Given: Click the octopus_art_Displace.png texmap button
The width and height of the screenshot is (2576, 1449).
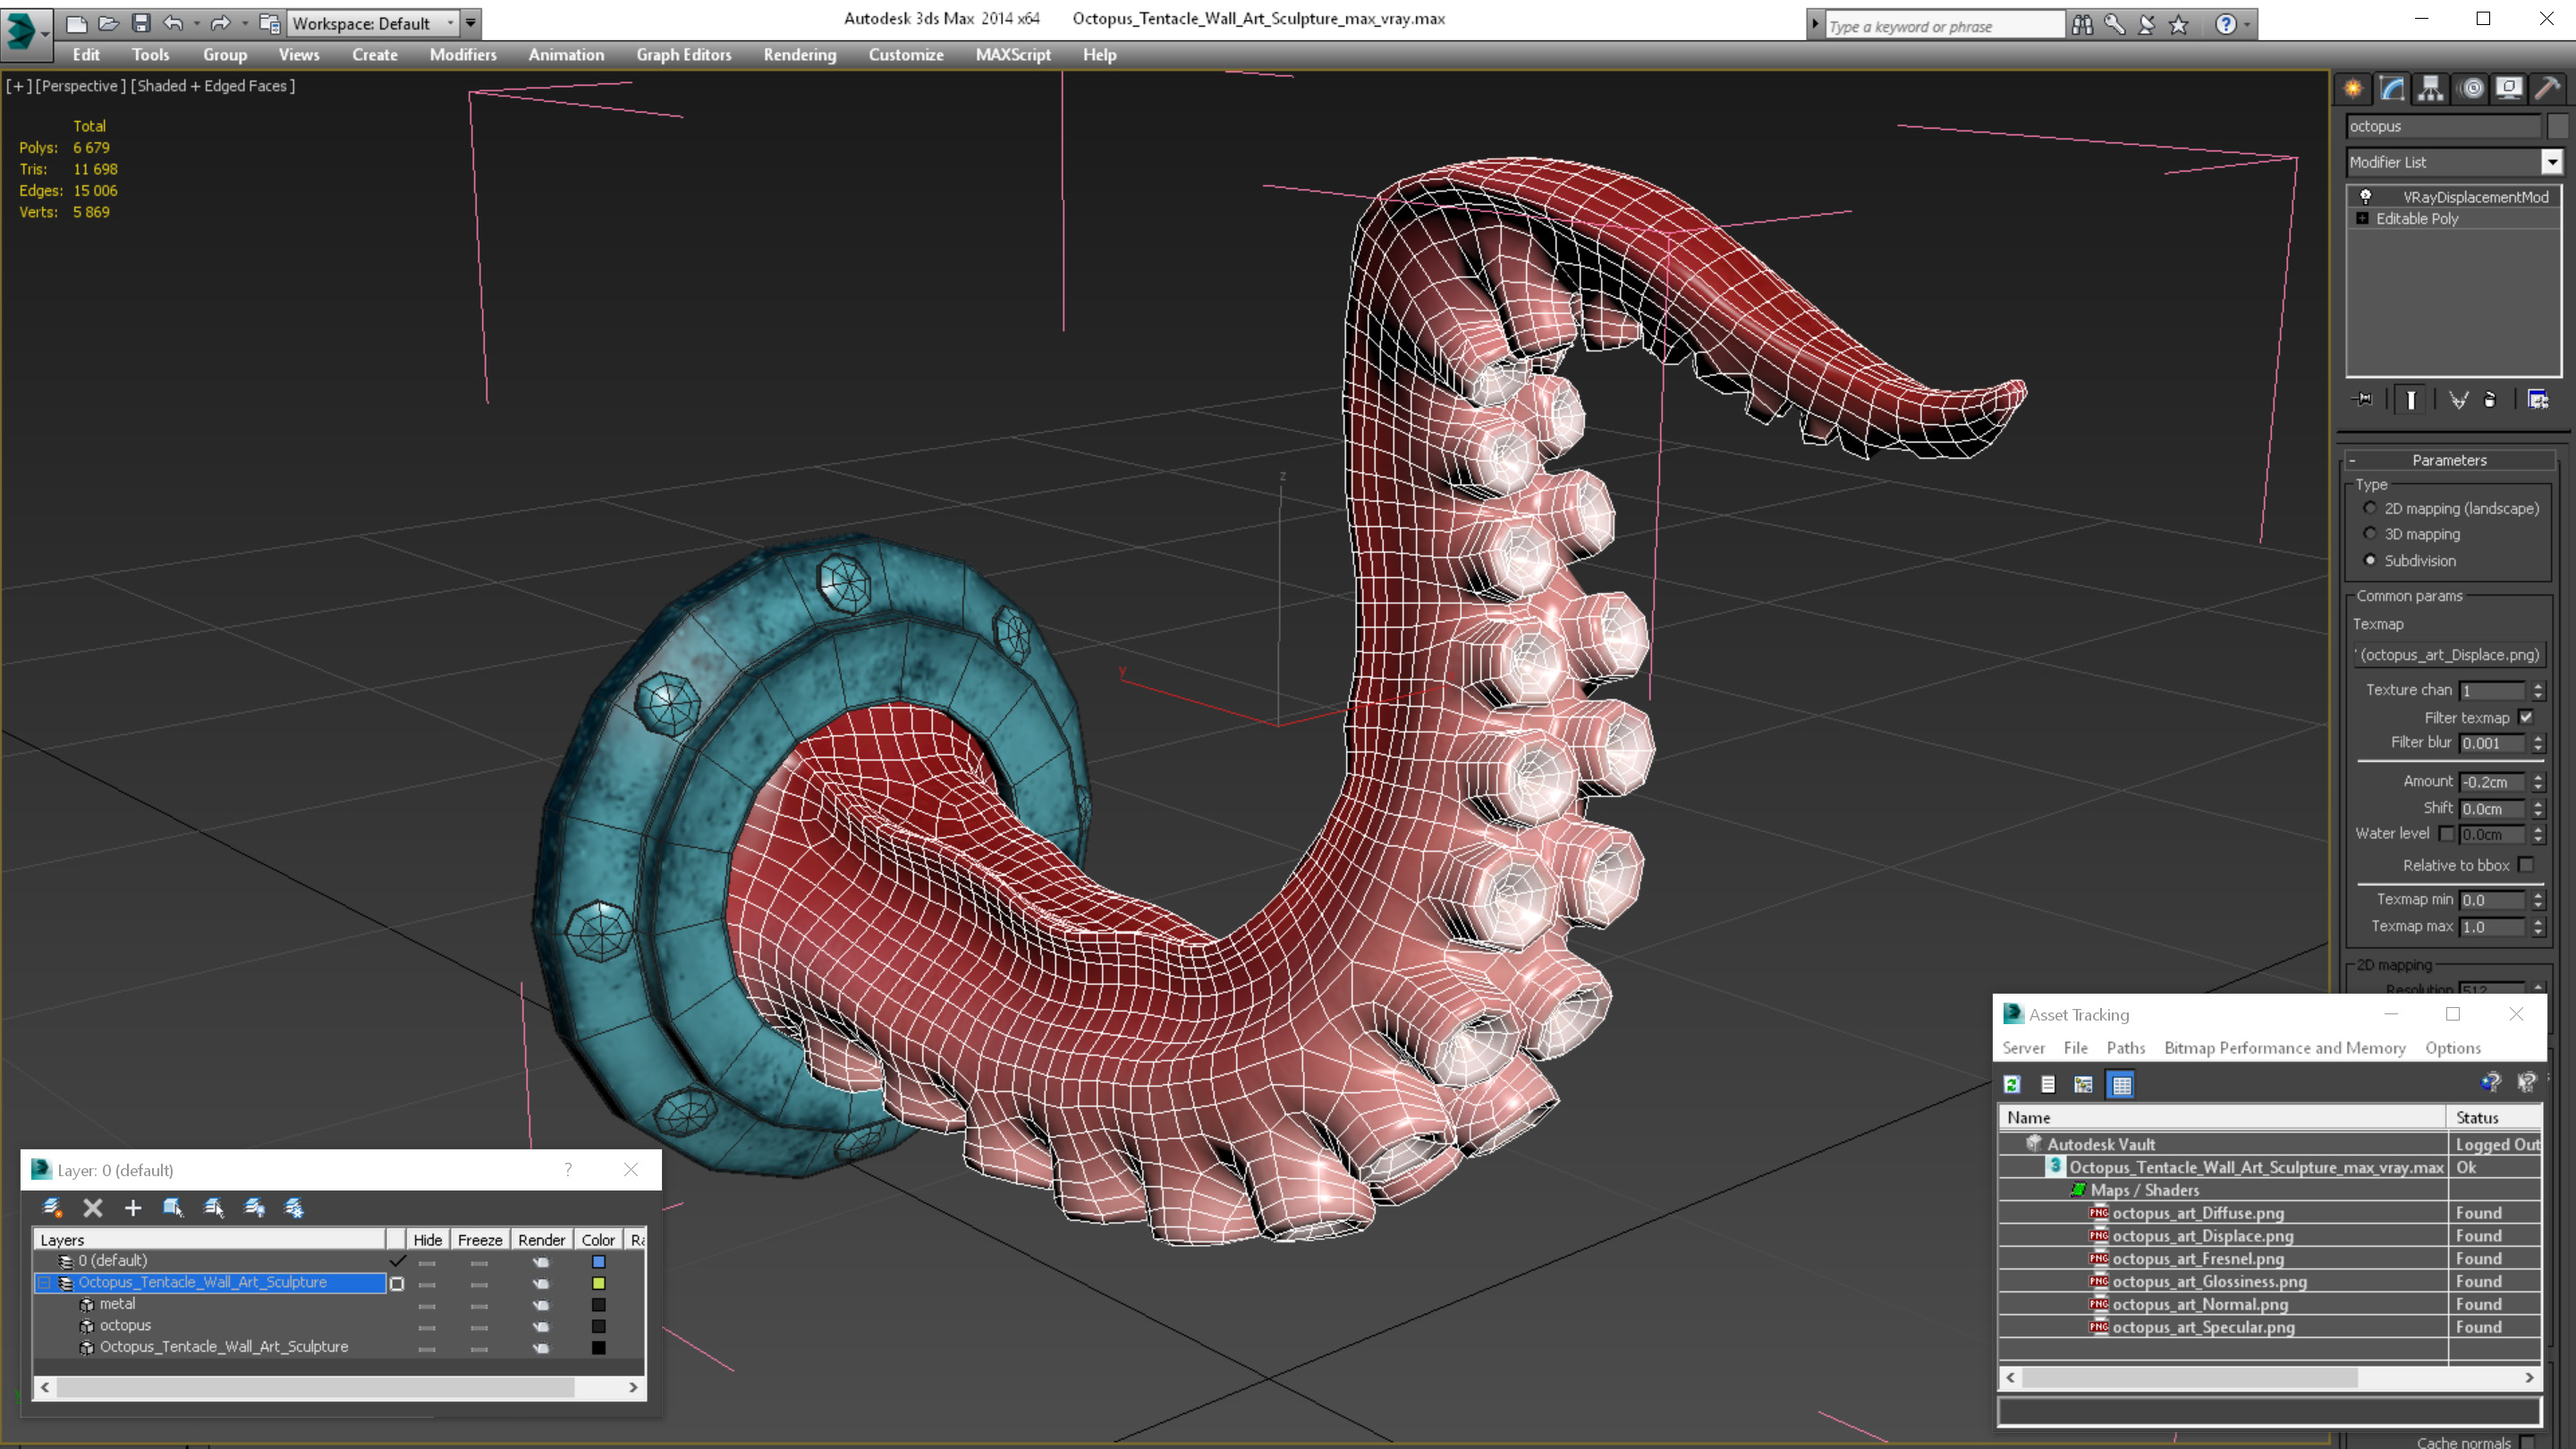Looking at the screenshot, I should (x=2449, y=655).
